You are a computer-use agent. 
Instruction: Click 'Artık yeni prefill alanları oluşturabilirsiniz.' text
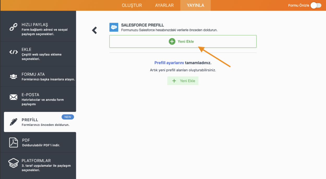[x=183, y=70]
